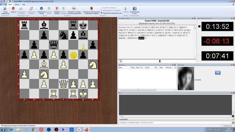
Task: Click the status bar opening name text
Action: pos(18,126)
